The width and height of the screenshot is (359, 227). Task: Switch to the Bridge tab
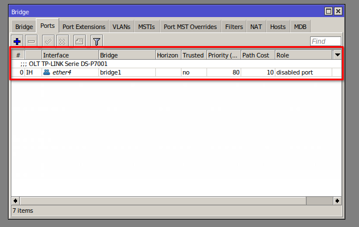[24, 27]
